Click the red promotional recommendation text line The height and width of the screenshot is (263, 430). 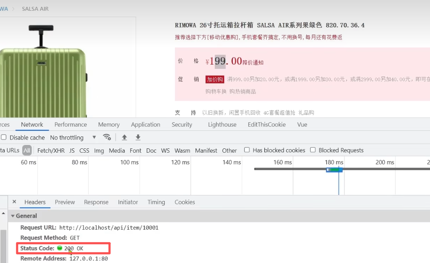[258, 37]
